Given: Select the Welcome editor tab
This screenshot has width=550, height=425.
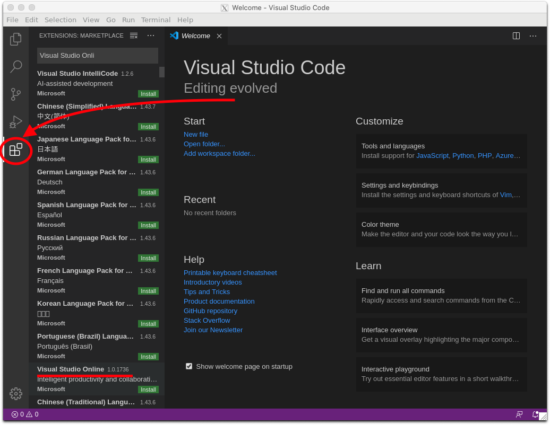Looking at the screenshot, I should [x=196, y=36].
